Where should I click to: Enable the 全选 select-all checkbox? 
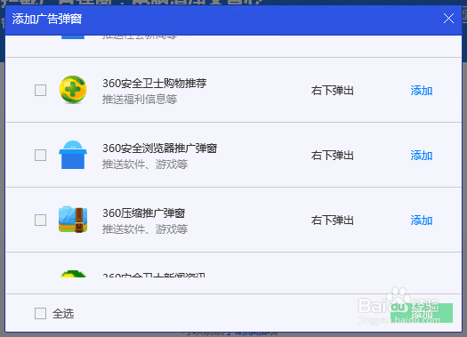[x=40, y=313]
